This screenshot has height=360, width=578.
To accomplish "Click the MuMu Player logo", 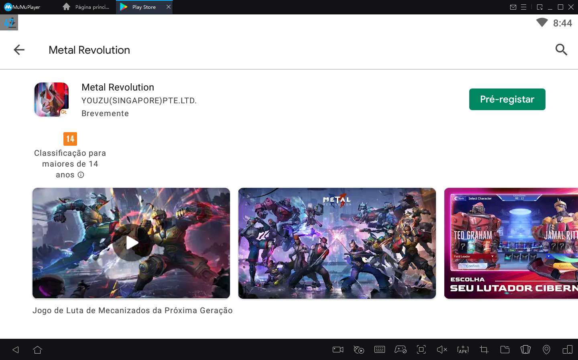I will 22,7.
